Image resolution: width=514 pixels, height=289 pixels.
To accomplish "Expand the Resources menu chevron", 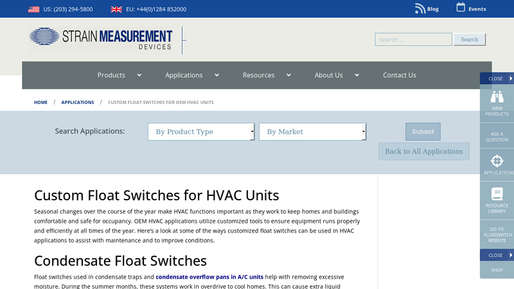I will [288, 75].
